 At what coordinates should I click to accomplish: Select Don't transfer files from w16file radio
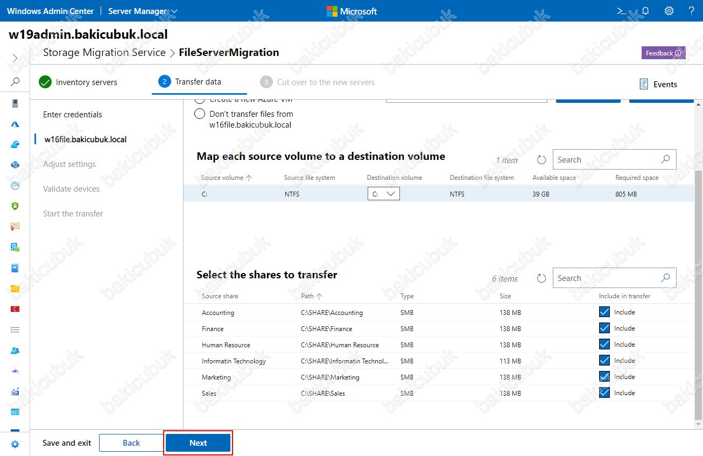tap(200, 114)
